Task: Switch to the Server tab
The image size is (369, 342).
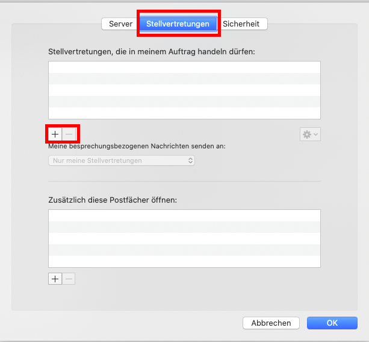Action: coord(121,24)
